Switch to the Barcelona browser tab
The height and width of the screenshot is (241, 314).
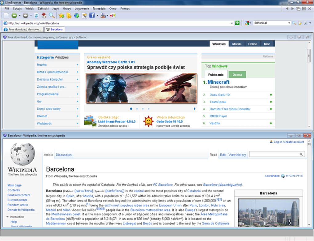[x=54, y=30]
